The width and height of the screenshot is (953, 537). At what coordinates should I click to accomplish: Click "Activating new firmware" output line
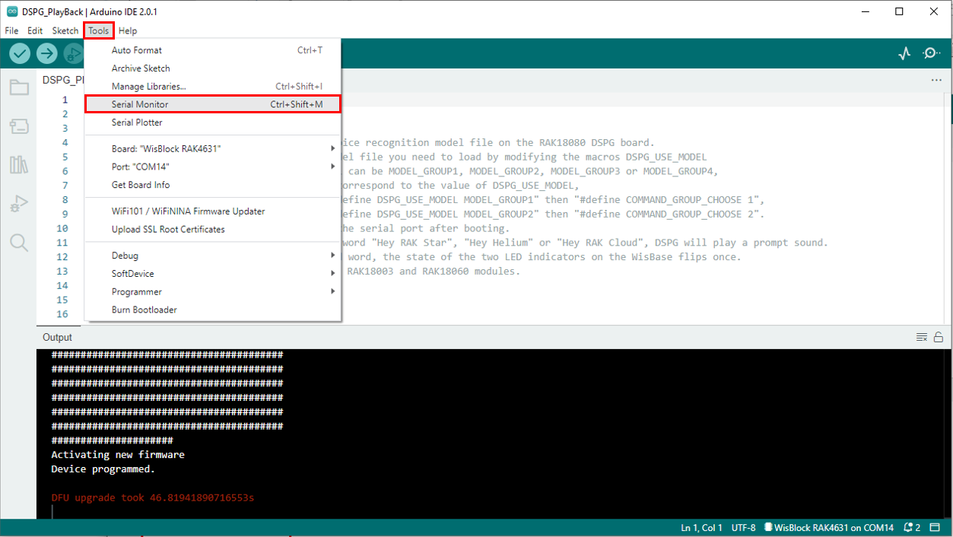(118, 455)
